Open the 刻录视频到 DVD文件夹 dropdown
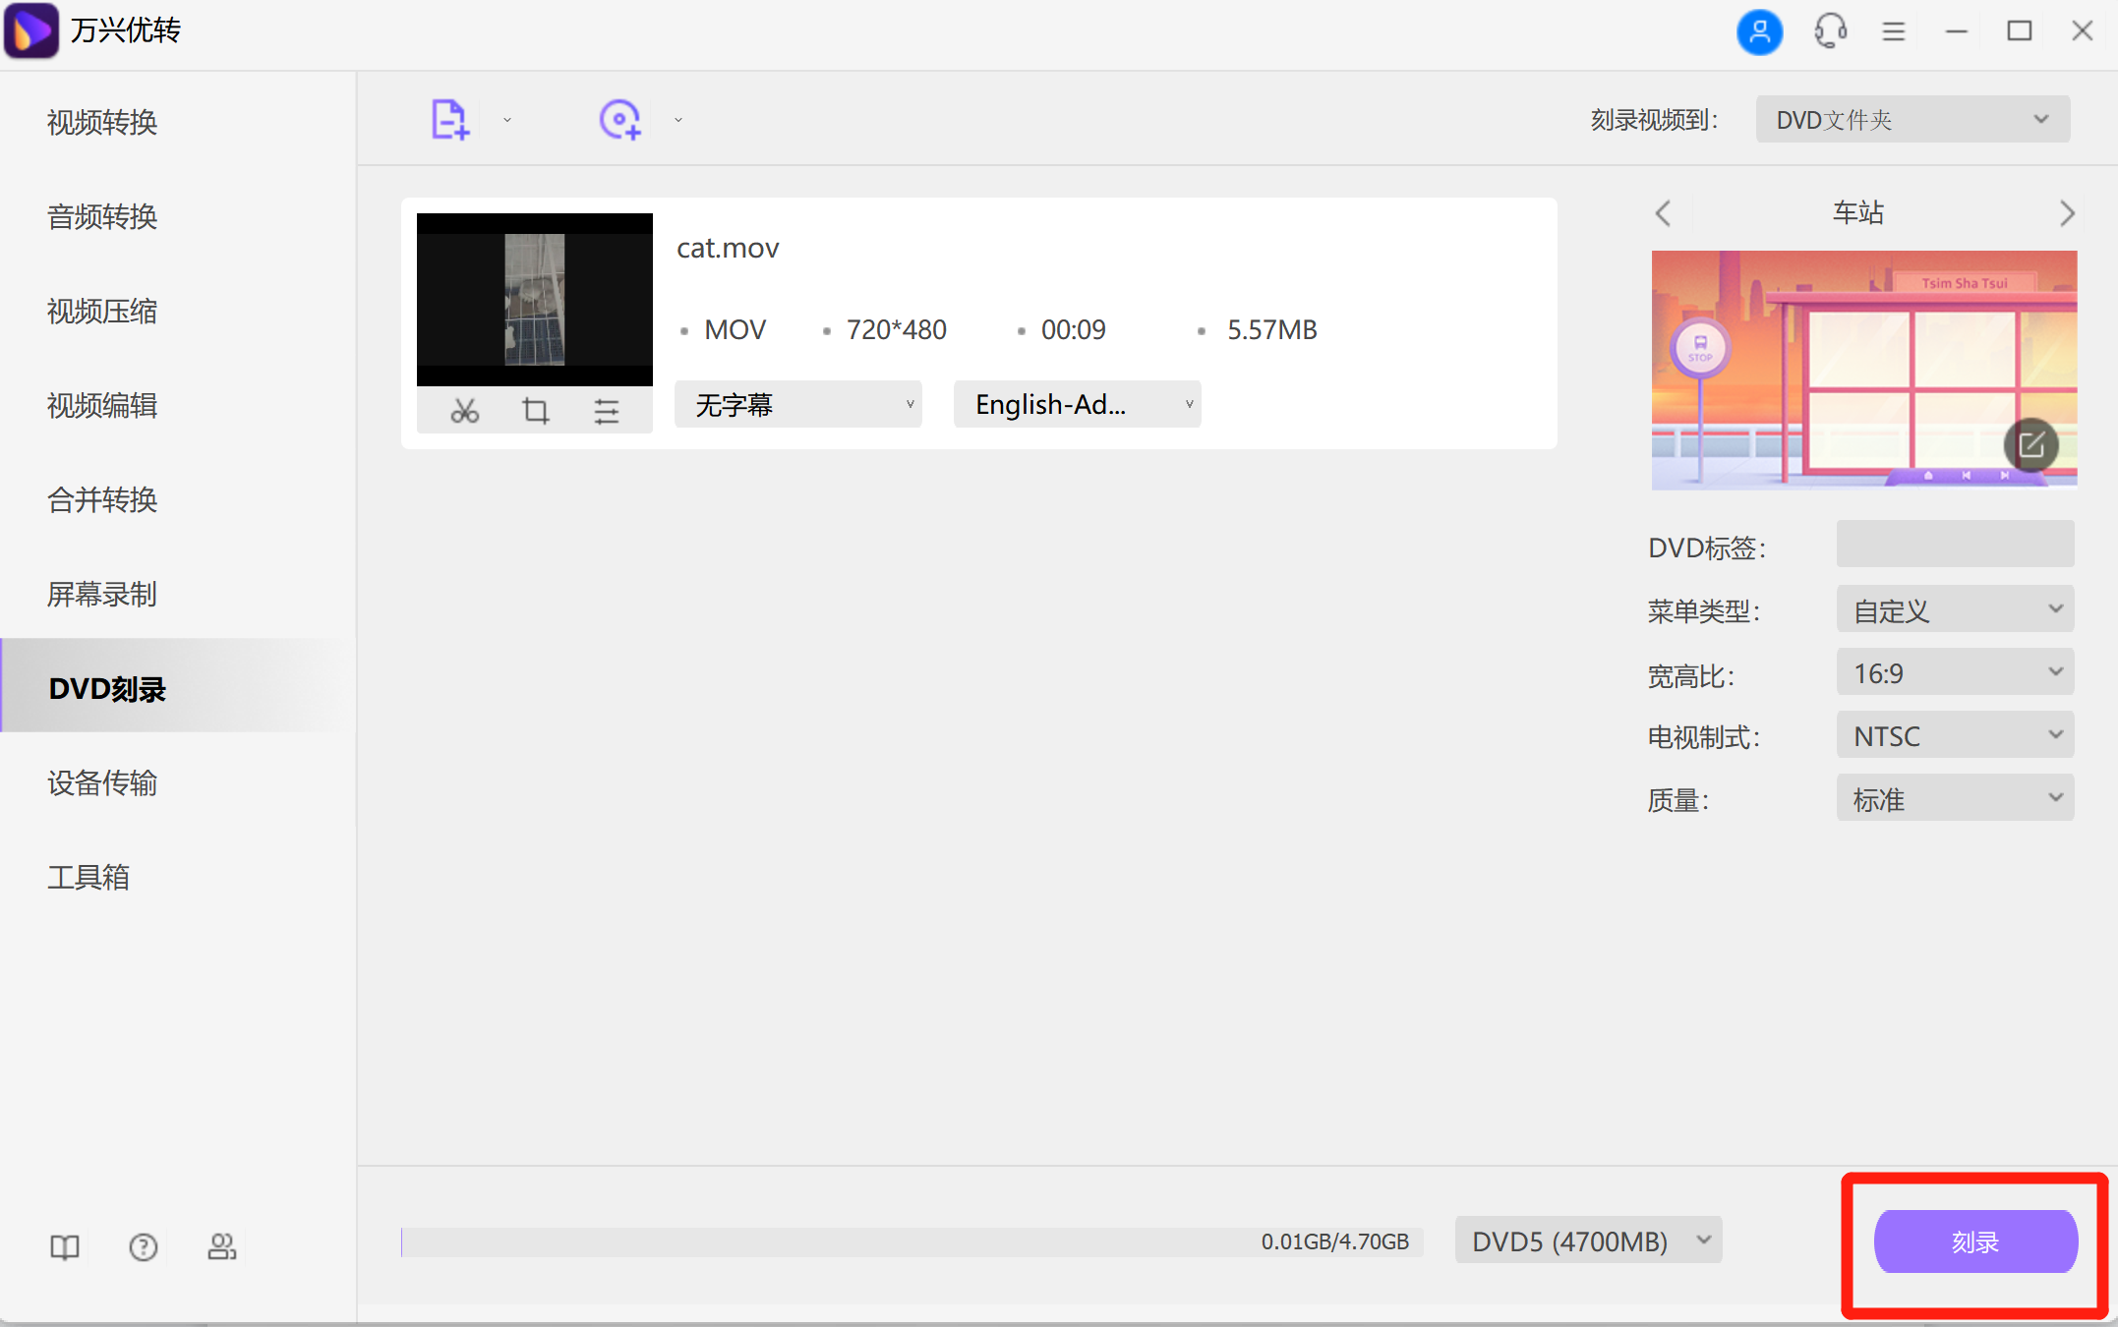2118x1327 pixels. [x=1912, y=118]
